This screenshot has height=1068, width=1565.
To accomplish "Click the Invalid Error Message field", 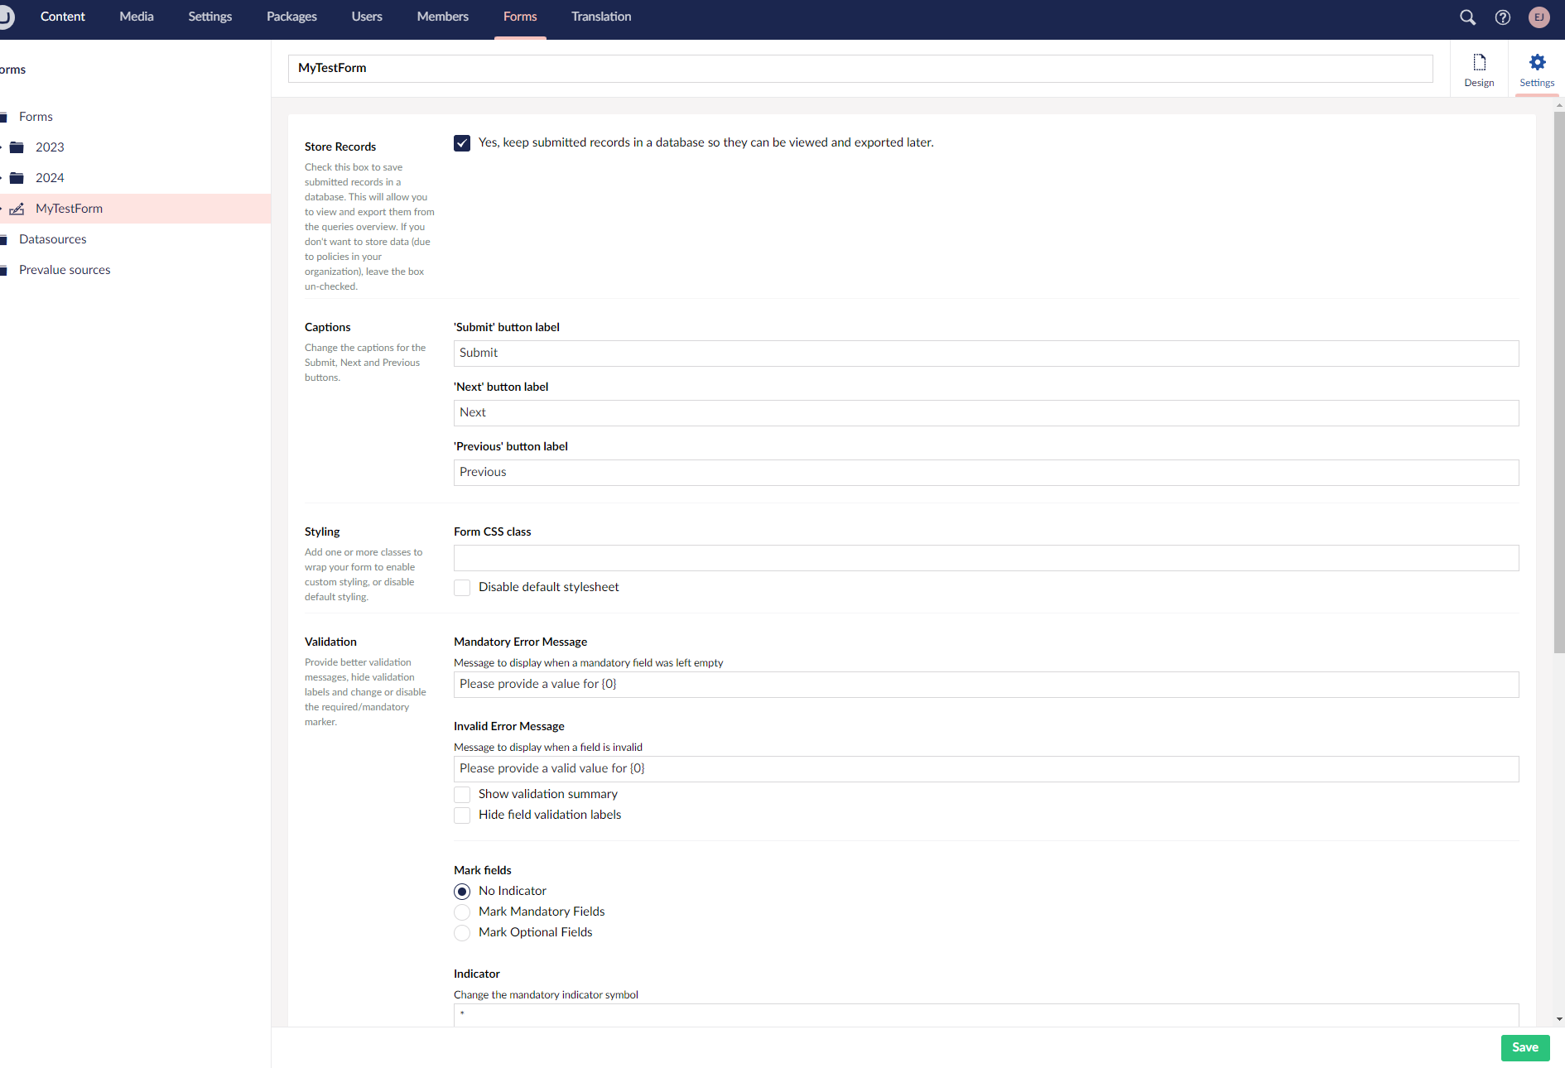I will [x=986, y=769].
